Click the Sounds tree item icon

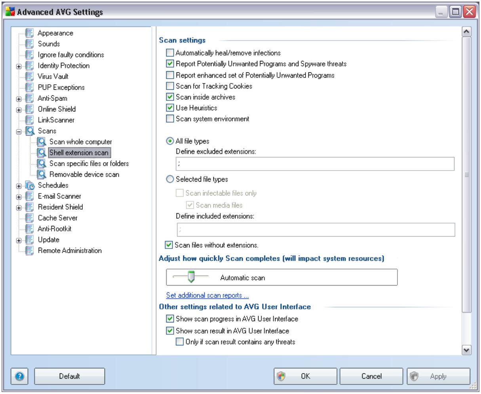tap(30, 44)
